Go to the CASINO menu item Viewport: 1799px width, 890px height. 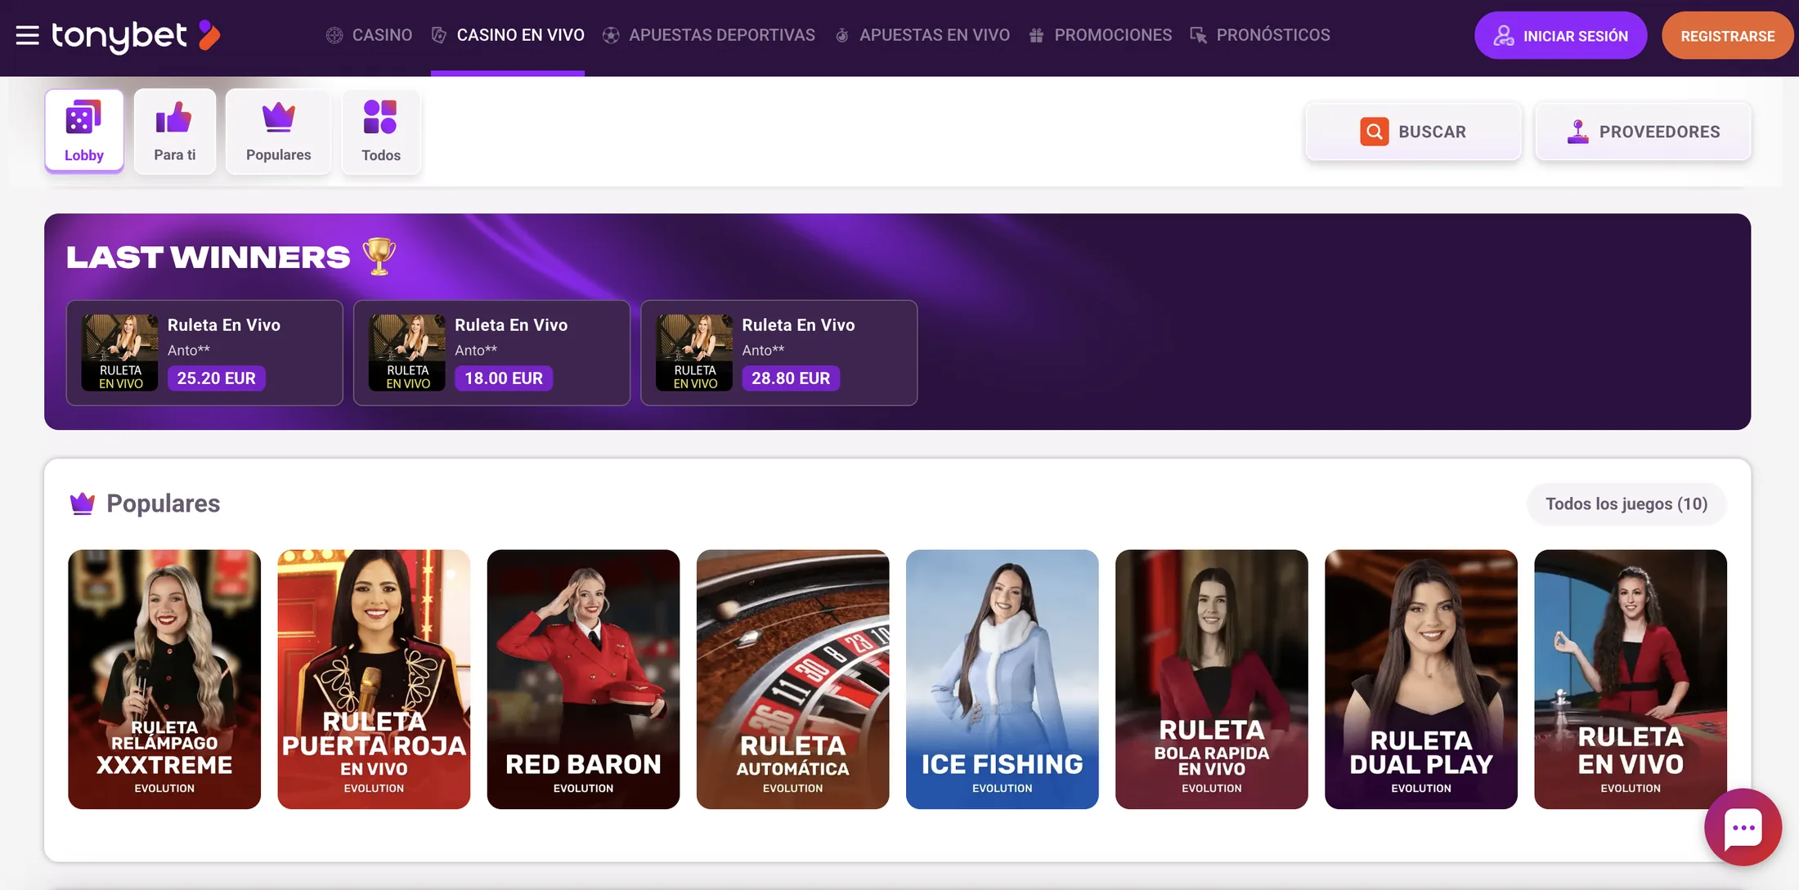point(382,35)
